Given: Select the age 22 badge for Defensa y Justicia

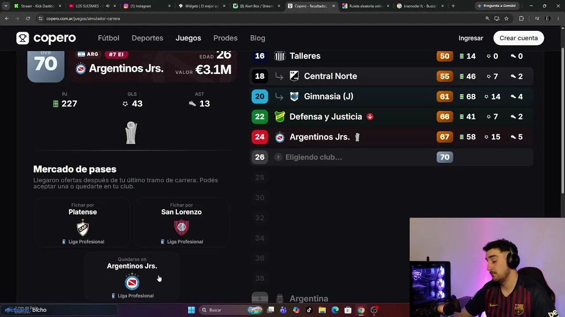Looking at the screenshot, I should click(260, 117).
